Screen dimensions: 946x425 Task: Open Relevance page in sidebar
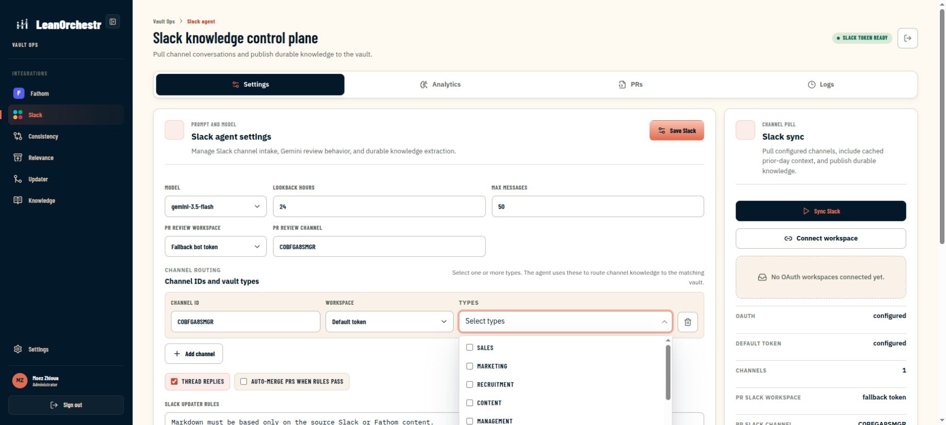coord(66,157)
